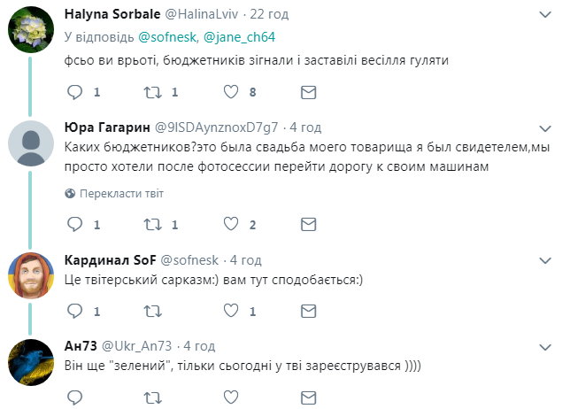Like Кардинал SoF's tweet
Viewport: 570px width, 409px height.
pos(231,311)
